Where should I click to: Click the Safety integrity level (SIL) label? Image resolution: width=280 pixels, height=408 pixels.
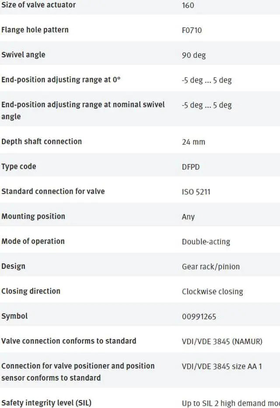coord(46,403)
